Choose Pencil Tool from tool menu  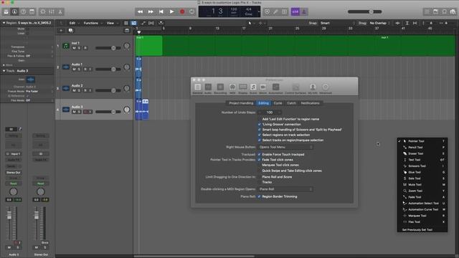[x=422, y=147]
